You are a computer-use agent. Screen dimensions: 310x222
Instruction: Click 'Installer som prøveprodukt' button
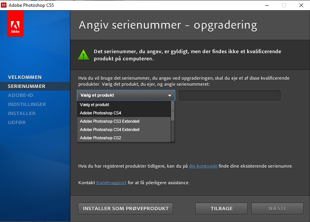[126, 208]
